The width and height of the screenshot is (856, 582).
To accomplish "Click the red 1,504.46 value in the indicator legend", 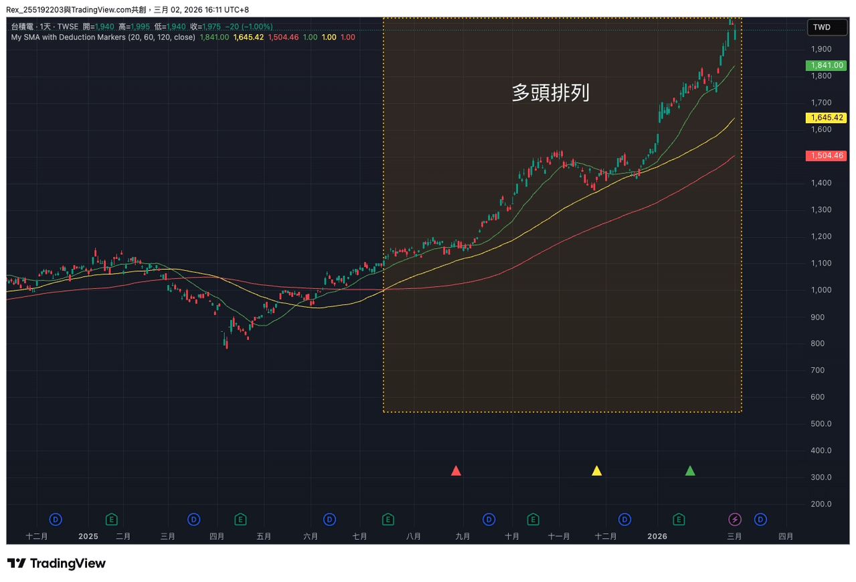I will click(x=283, y=37).
